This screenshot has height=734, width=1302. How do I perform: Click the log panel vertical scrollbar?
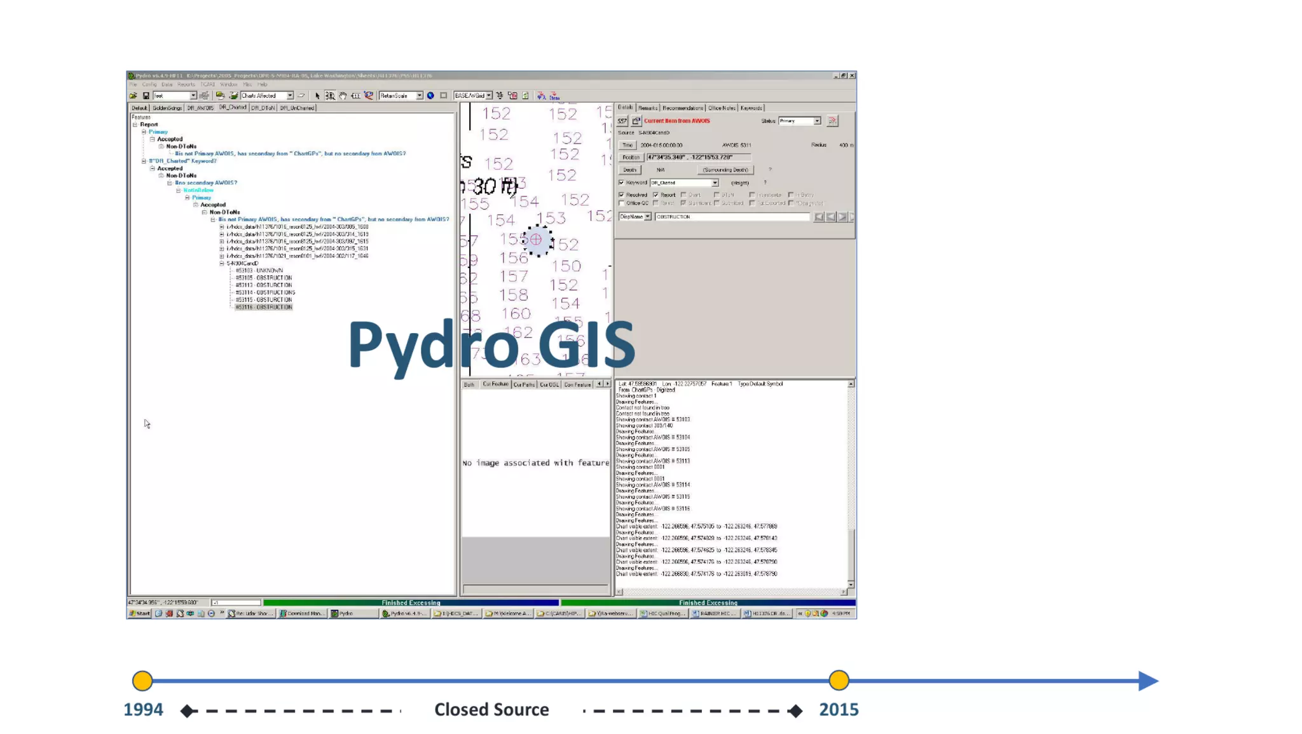point(851,484)
